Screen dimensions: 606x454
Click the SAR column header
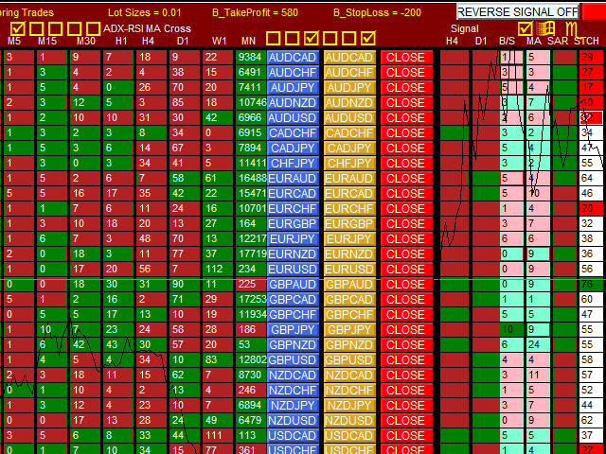coord(558,41)
